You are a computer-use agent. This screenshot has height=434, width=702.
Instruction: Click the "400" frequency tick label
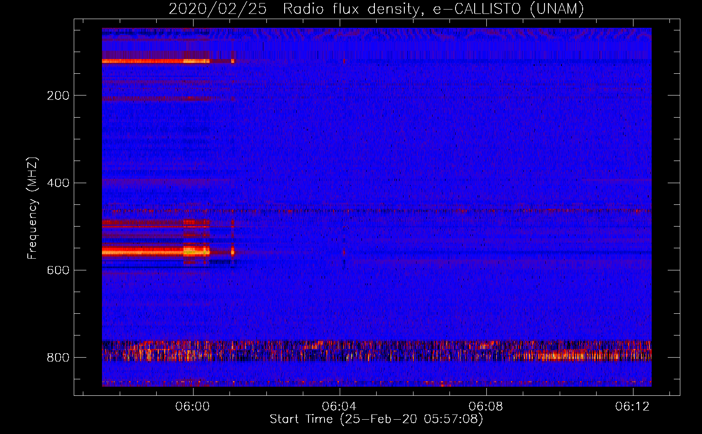[58, 183]
